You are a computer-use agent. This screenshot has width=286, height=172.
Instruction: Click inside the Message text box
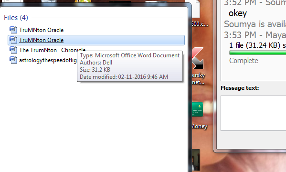coord(254,113)
